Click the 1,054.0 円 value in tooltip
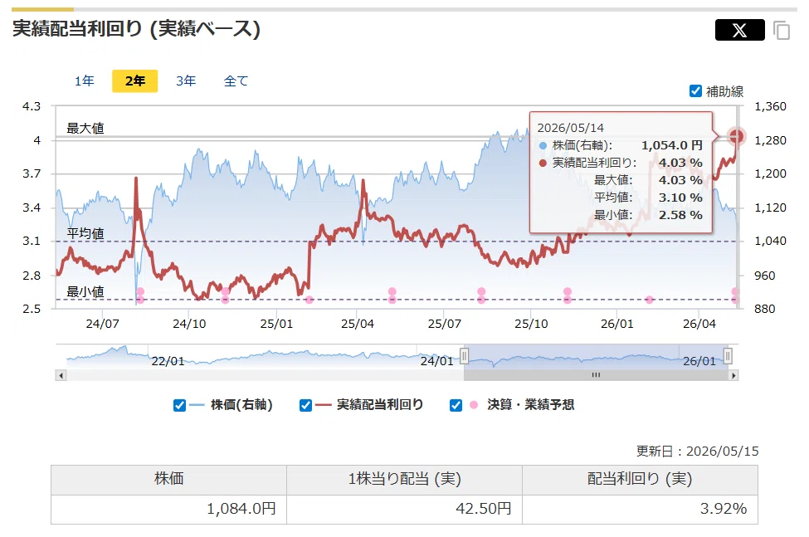This screenshot has height=537, width=809. coord(672,145)
